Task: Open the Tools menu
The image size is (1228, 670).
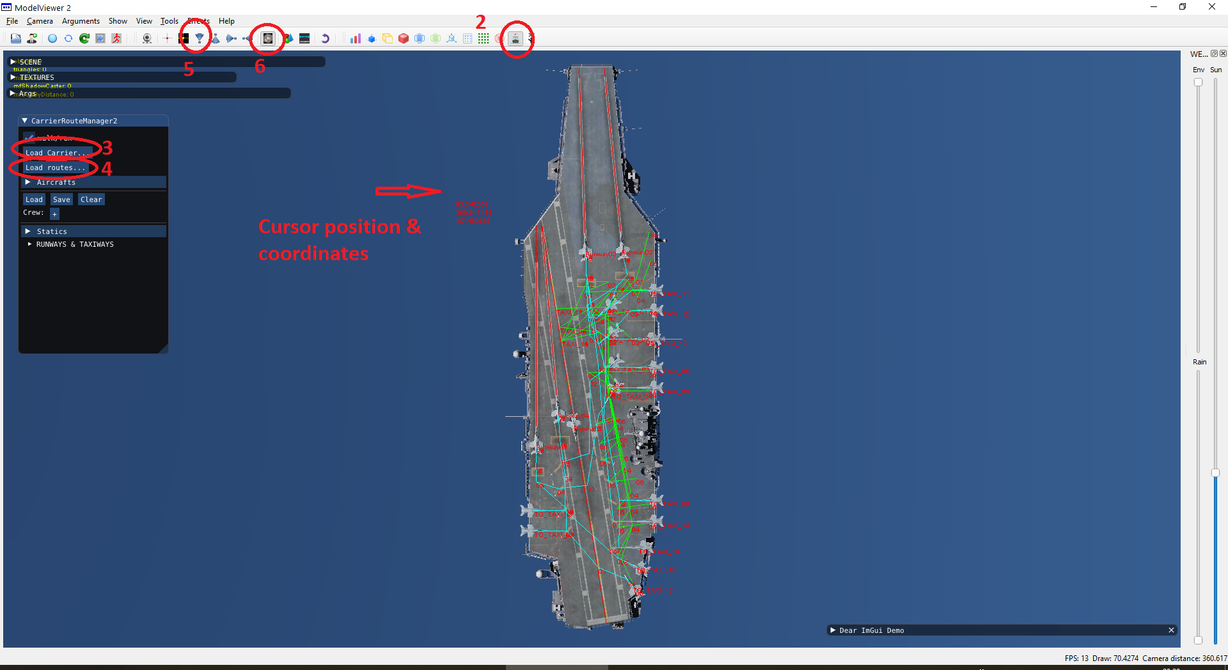Action: (169, 21)
